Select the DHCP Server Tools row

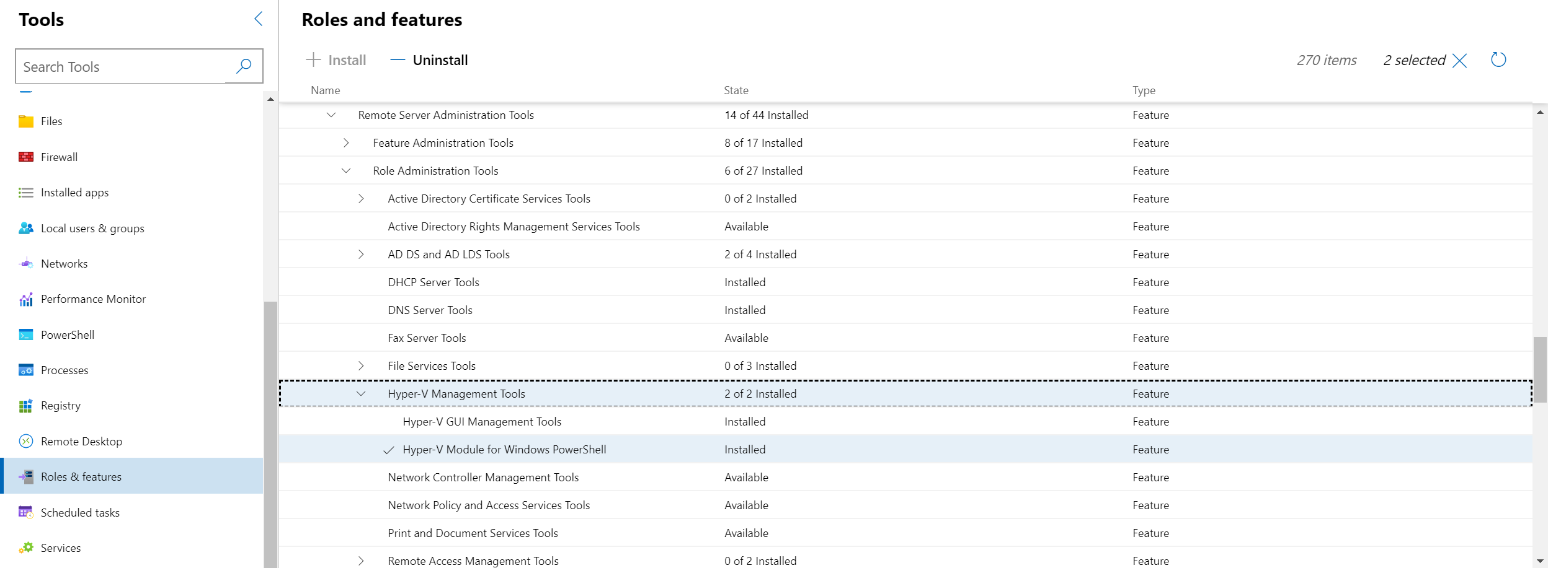(433, 282)
